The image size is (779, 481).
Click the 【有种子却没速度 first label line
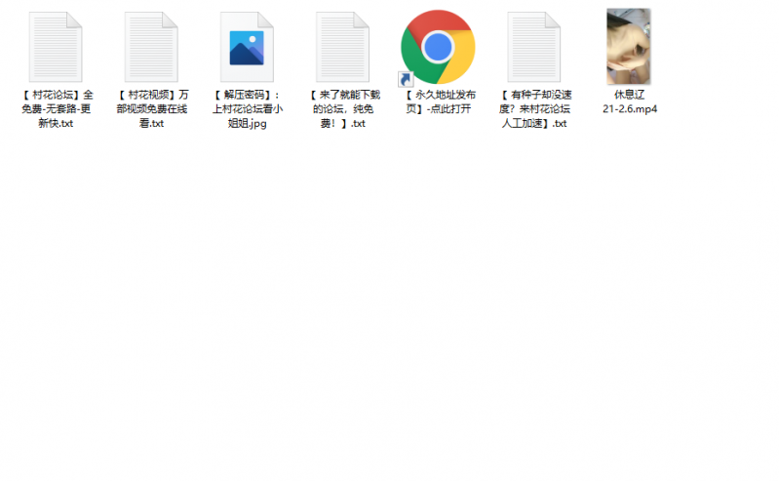pyautogui.click(x=533, y=96)
